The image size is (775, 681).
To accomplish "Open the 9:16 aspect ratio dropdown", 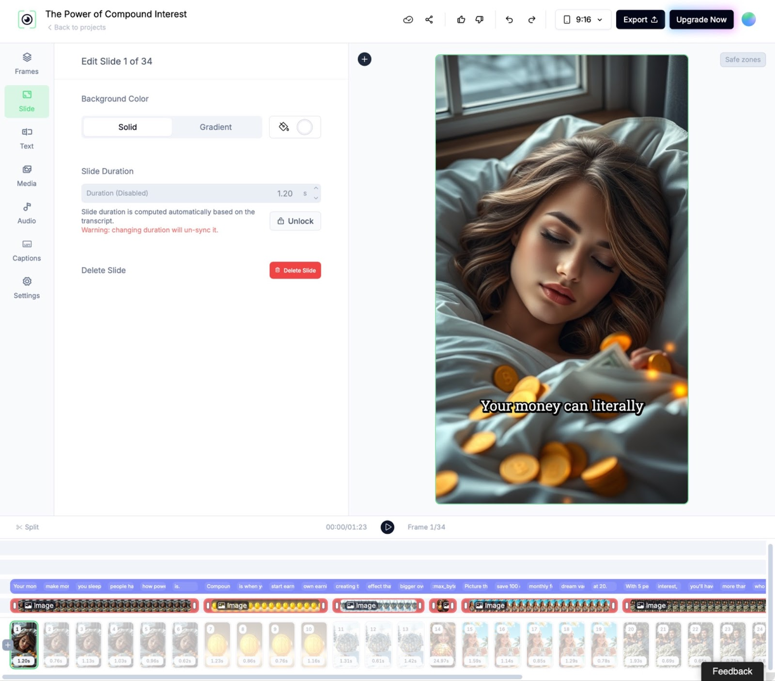I will pyautogui.click(x=583, y=19).
